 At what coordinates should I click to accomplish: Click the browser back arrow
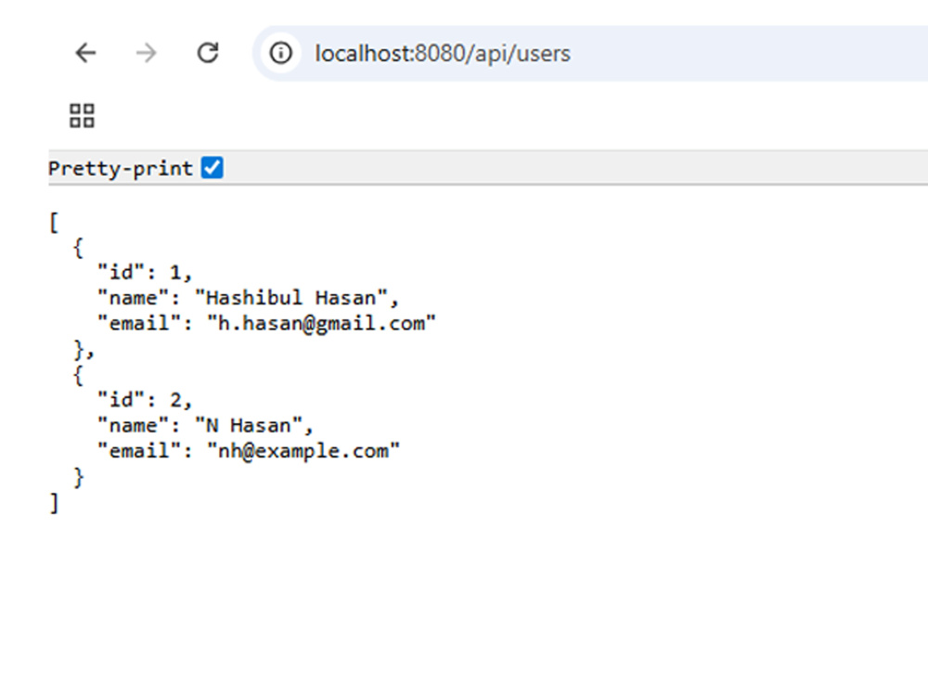coord(85,53)
